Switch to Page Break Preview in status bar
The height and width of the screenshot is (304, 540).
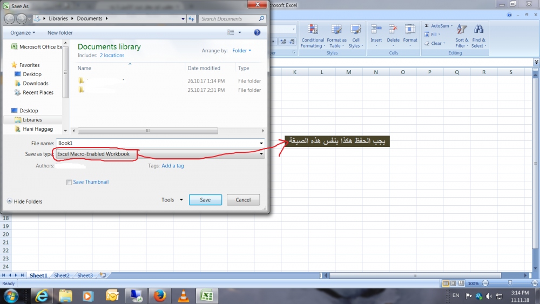click(461, 283)
